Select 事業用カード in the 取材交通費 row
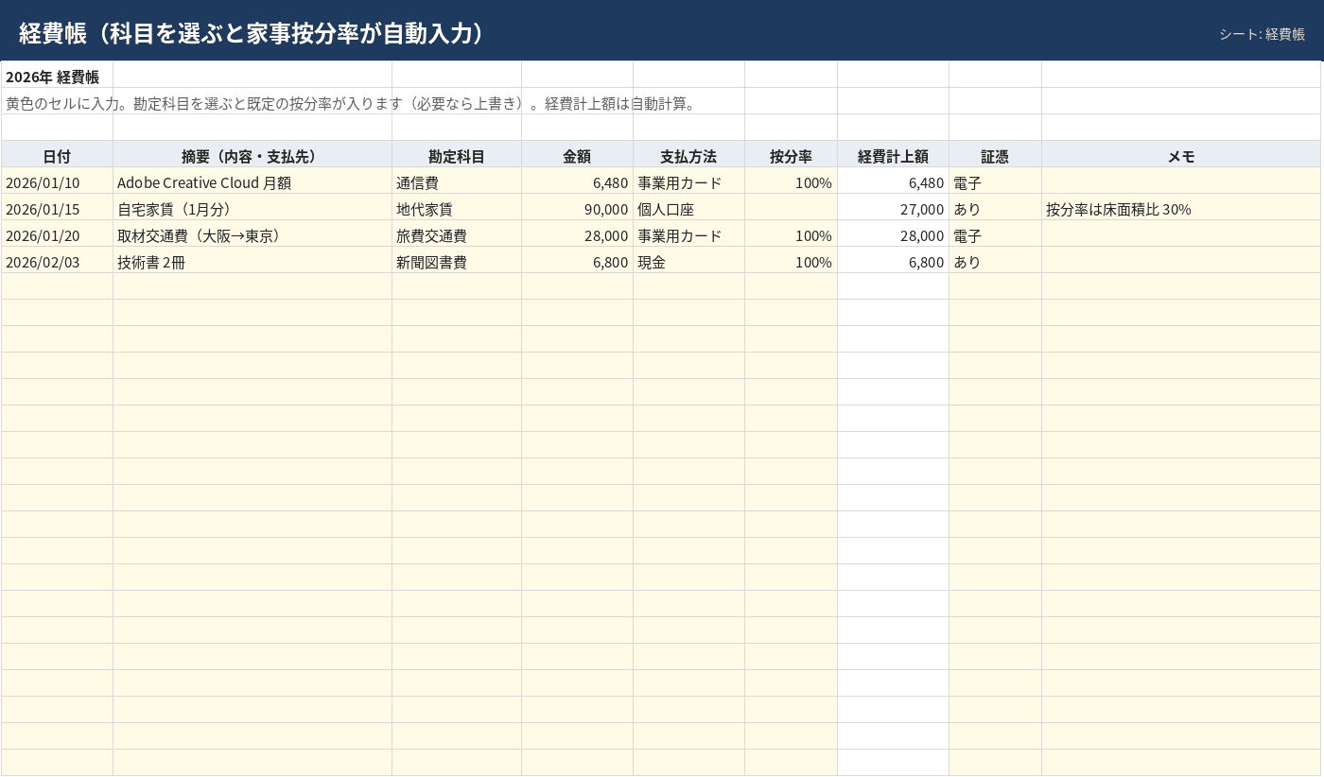1324x777 pixels. point(688,234)
